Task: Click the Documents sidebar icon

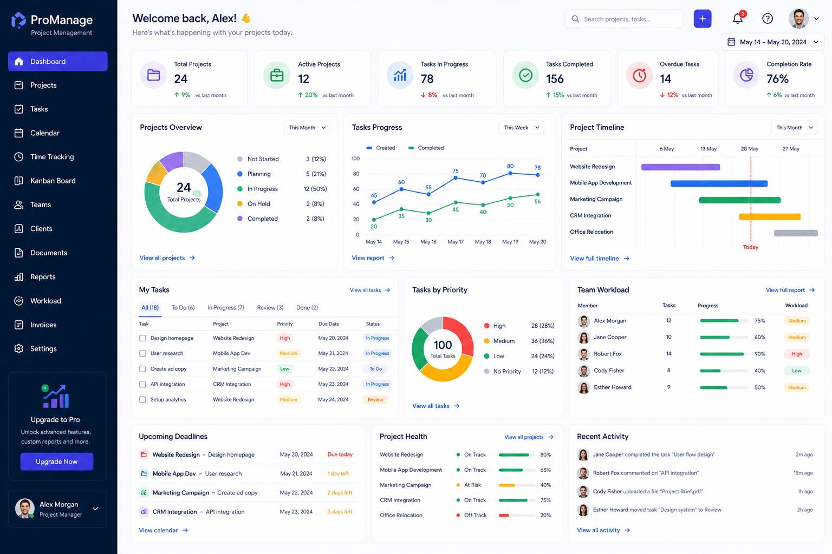Action: click(19, 253)
